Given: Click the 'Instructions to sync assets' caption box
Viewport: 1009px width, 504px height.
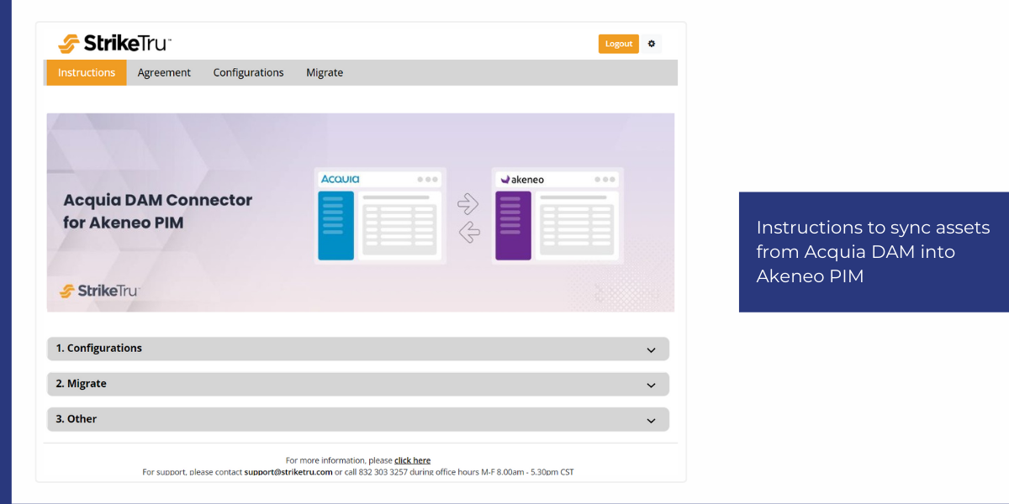Looking at the screenshot, I should (874, 252).
